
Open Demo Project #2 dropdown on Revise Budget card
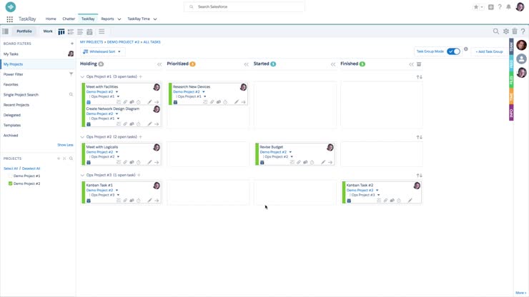290,152
